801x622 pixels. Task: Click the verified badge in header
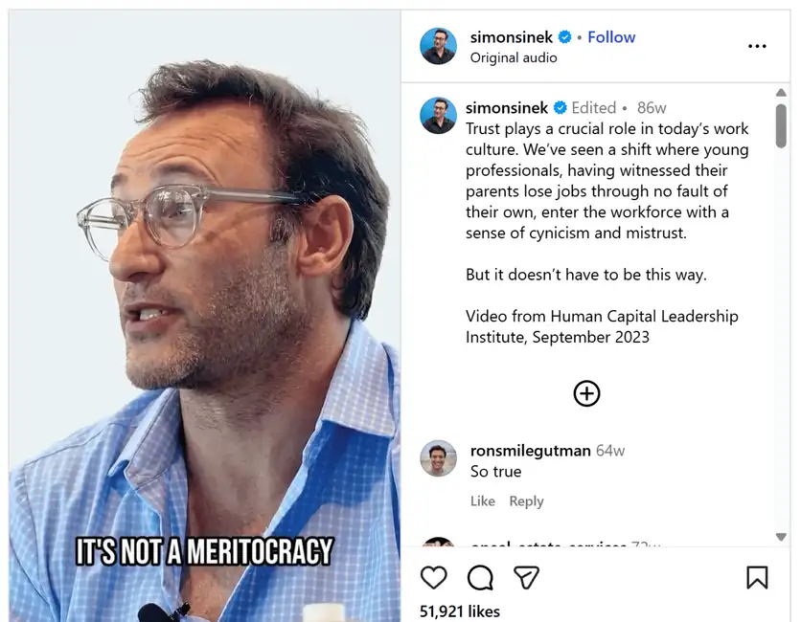point(565,37)
